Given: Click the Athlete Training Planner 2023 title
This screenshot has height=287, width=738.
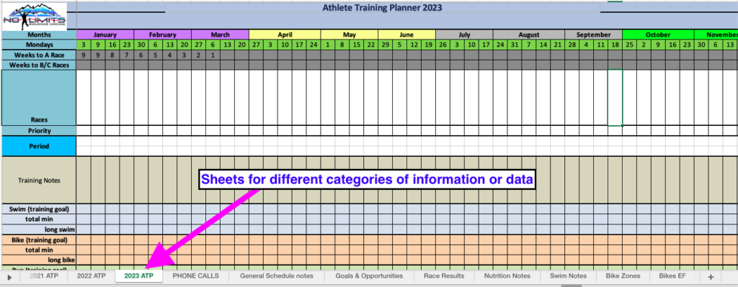Looking at the screenshot, I should (382, 7).
